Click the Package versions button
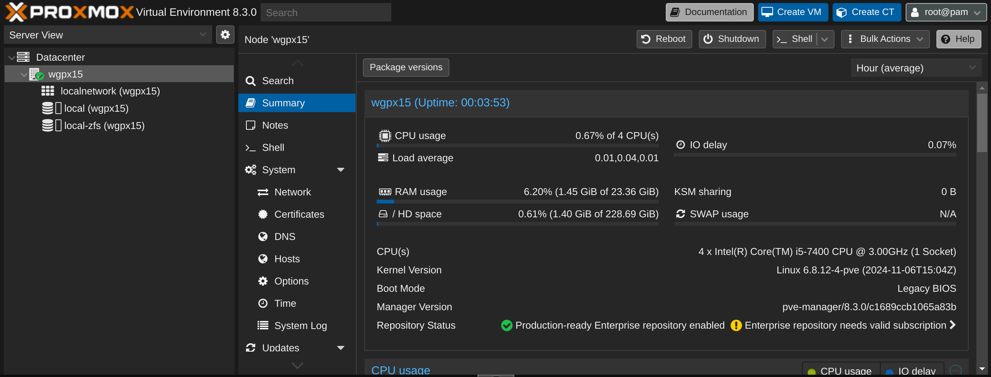Viewport: 991px width, 377px height. point(406,68)
